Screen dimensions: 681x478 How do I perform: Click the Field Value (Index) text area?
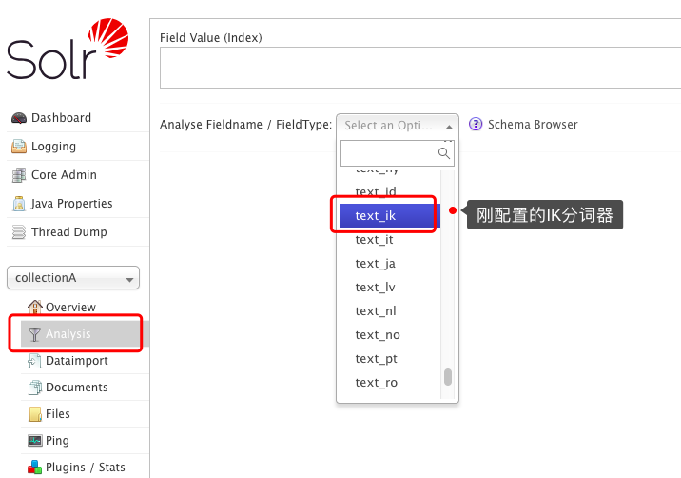tap(420, 68)
